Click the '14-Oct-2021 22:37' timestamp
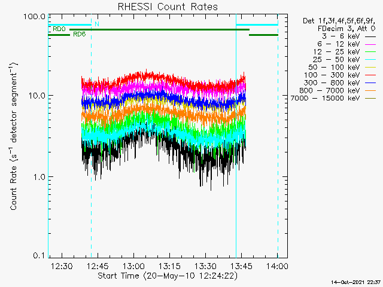The width and height of the screenshot is (383, 287). [355, 282]
